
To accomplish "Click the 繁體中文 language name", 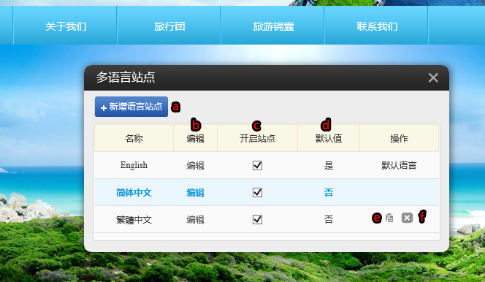I will point(134,220).
